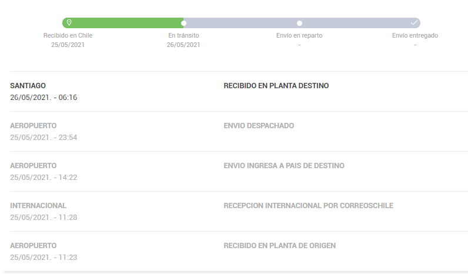This screenshot has height=274, width=468.
Task: Click ENVIO INGRESA A PAIS DE DESTINO status
Action: pyautogui.click(x=284, y=166)
